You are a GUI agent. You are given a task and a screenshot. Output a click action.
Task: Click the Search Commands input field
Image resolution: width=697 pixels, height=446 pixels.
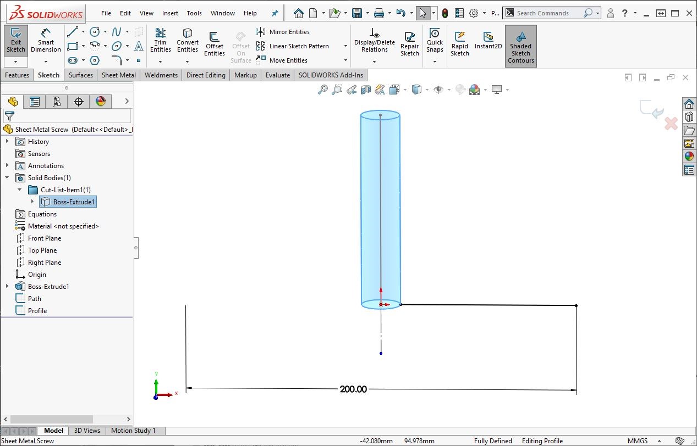click(x=548, y=13)
